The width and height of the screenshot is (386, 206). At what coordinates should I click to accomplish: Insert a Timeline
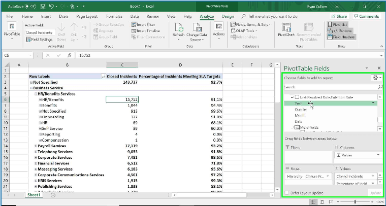[x=146, y=31]
